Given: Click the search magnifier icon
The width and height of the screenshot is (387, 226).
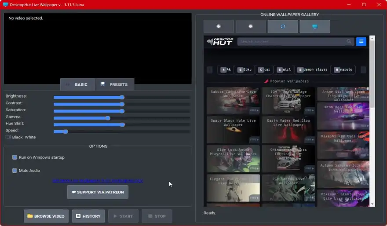Looking at the screenshot, I should 349,41.
